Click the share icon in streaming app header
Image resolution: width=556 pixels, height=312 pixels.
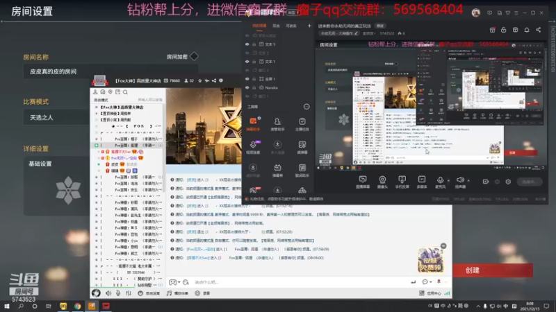538,30
